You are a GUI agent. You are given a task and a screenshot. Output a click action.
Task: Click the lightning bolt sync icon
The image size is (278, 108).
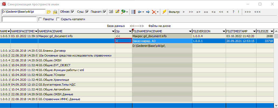(x=164, y=12)
